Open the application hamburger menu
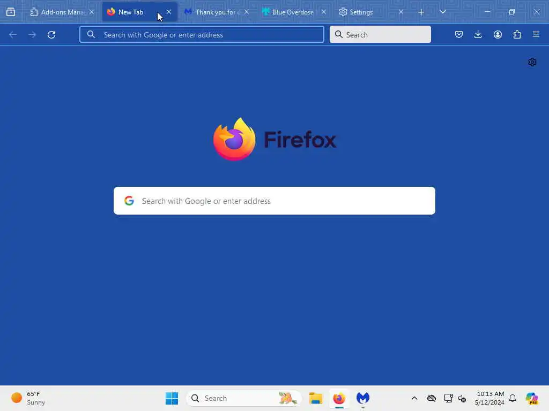 (536, 34)
